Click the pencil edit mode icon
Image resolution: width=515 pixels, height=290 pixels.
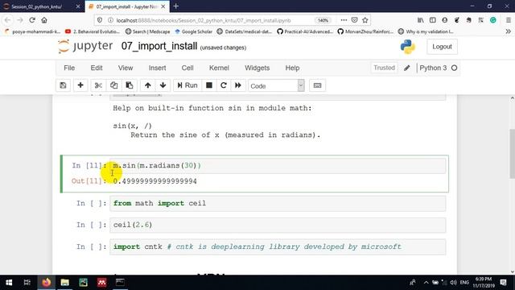[407, 68]
